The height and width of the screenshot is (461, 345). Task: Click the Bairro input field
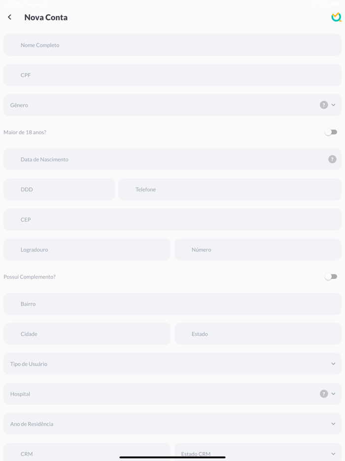[x=172, y=304]
